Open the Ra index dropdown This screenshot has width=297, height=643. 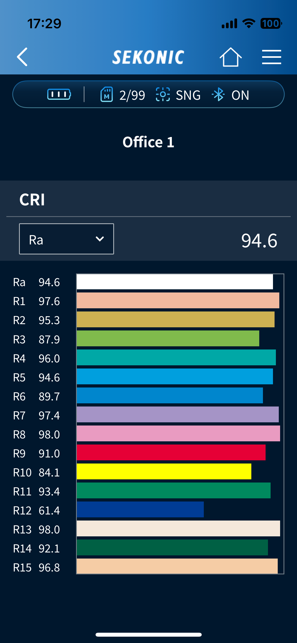pos(67,239)
